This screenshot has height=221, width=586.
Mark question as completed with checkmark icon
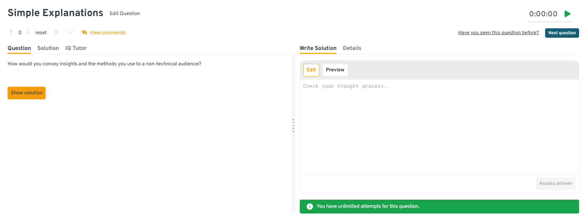coord(70,32)
